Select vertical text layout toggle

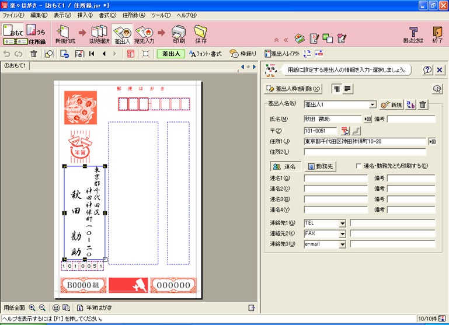pyautogui.click(x=336, y=89)
